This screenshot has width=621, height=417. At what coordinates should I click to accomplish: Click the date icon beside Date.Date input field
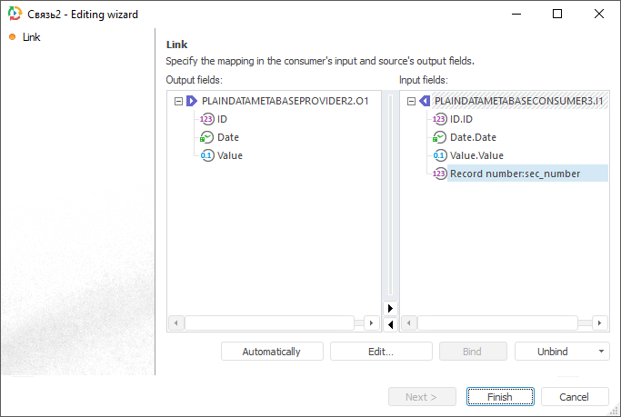439,137
